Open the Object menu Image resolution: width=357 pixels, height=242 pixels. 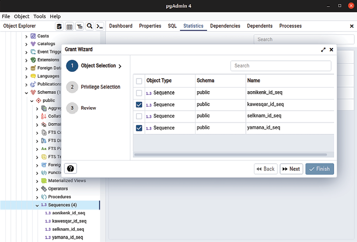(x=22, y=16)
